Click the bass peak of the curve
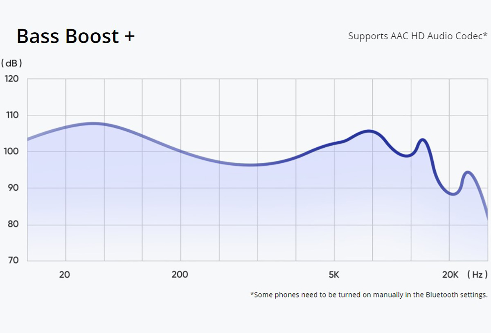 [x=94, y=123]
